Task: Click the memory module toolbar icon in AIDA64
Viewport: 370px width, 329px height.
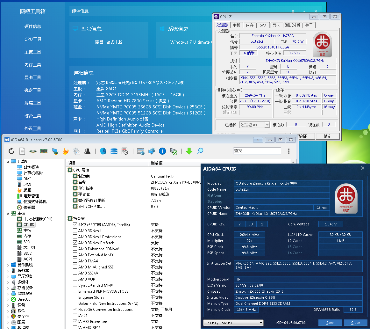Action: 44,151
